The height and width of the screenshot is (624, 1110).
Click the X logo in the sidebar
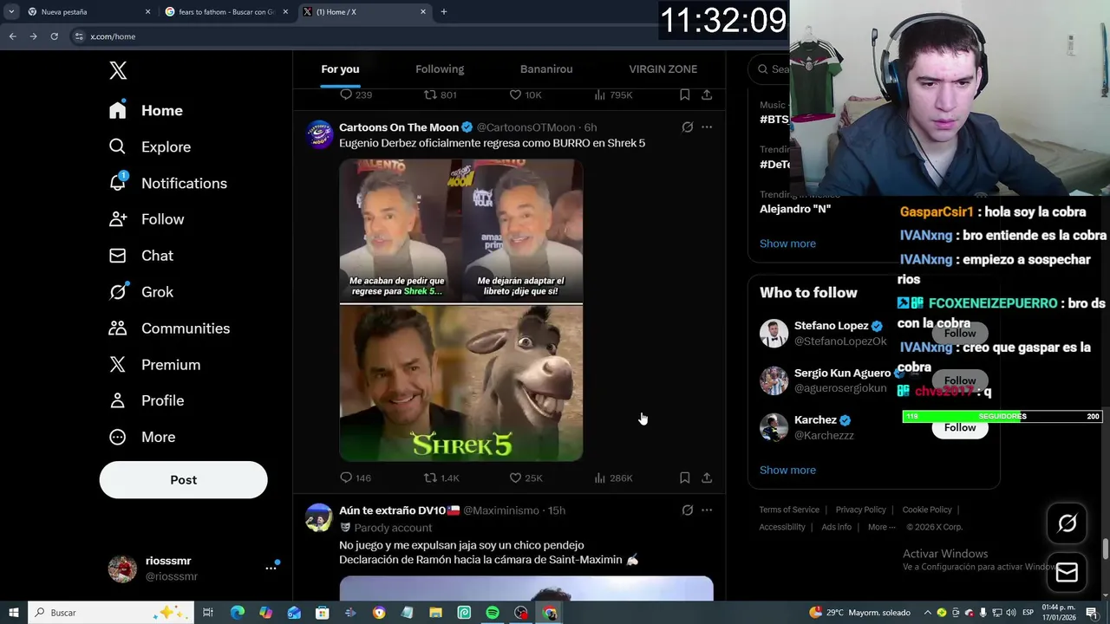(x=118, y=70)
